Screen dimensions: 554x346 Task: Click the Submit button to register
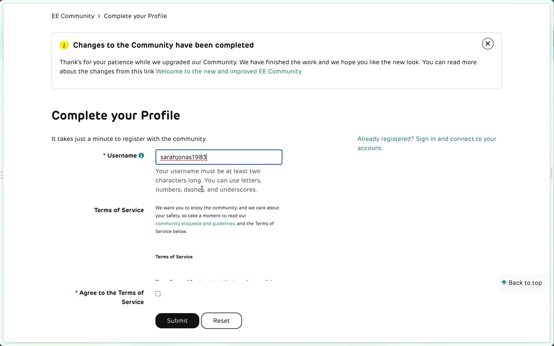pyautogui.click(x=177, y=321)
